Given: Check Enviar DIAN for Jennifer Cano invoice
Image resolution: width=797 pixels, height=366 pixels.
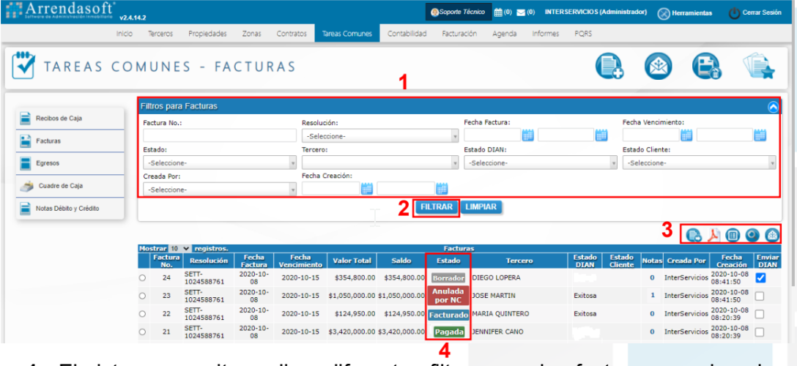Looking at the screenshot, I should coord(760,332).
